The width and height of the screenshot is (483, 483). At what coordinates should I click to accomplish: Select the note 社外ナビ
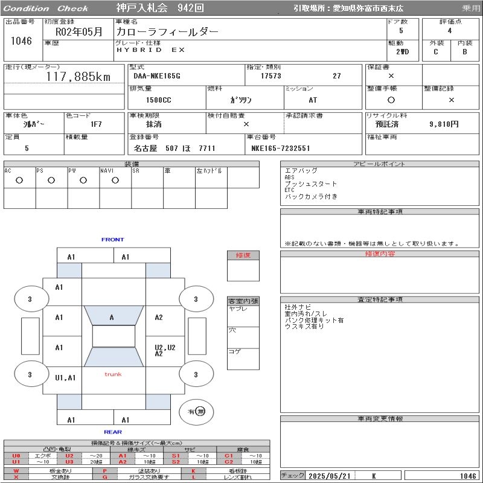pyautogui.click(x=298, y=307)
